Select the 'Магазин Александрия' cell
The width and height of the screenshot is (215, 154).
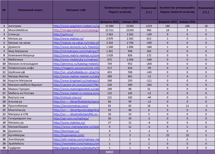30,64
